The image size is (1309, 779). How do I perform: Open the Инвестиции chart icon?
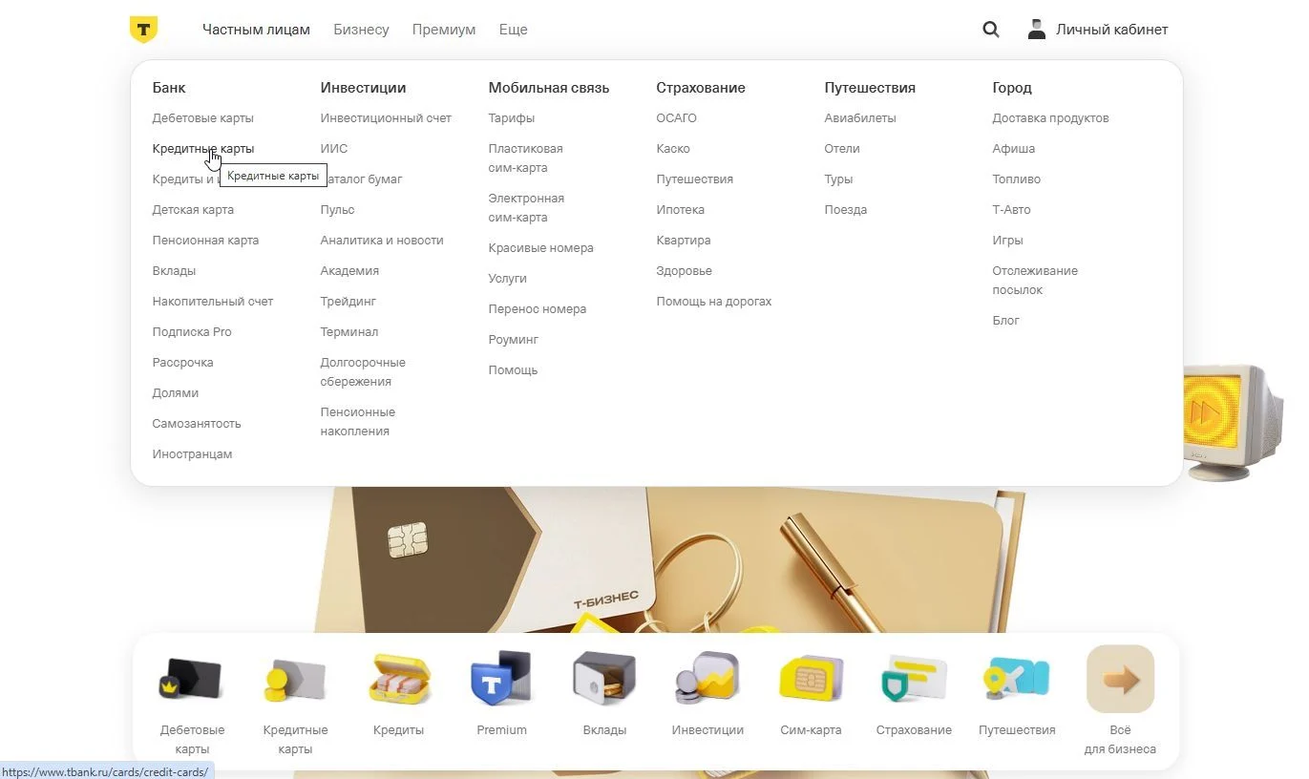tap(707, 678)
